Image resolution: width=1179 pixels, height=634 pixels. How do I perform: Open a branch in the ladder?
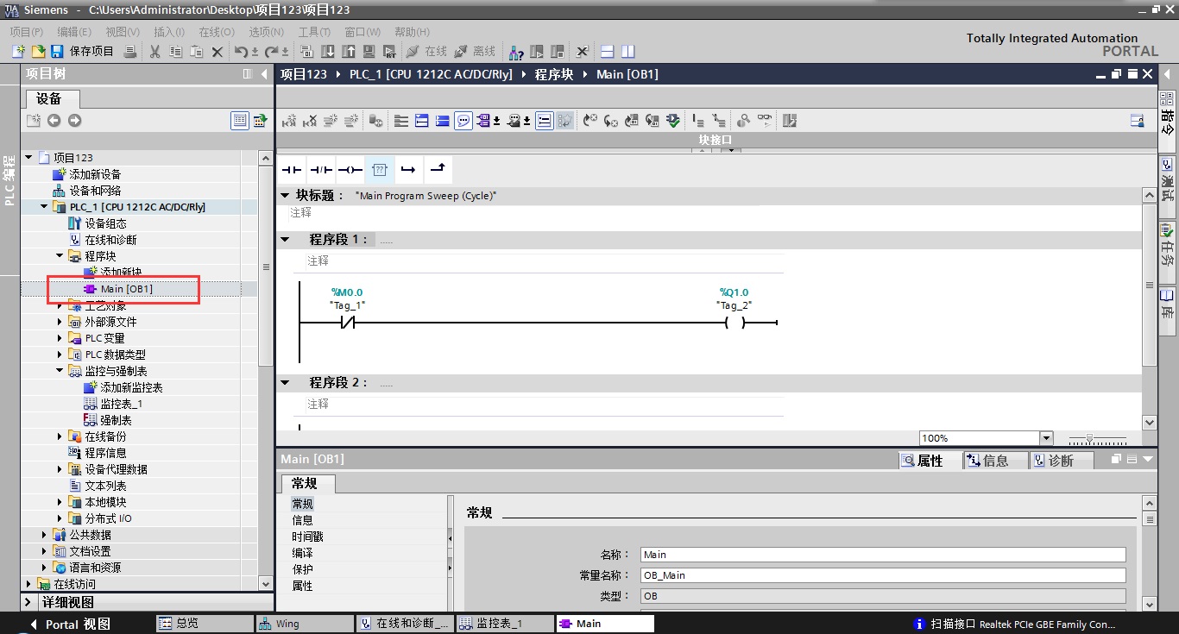tap(408, 170)
